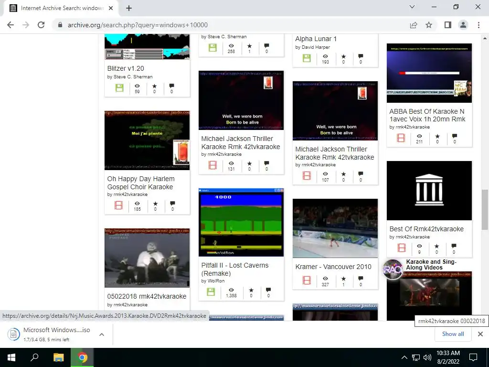Show hidden system tray icons chevron
Image resolution: width=489 pixels, height=367 pixels.
click(x=404, y=357)
